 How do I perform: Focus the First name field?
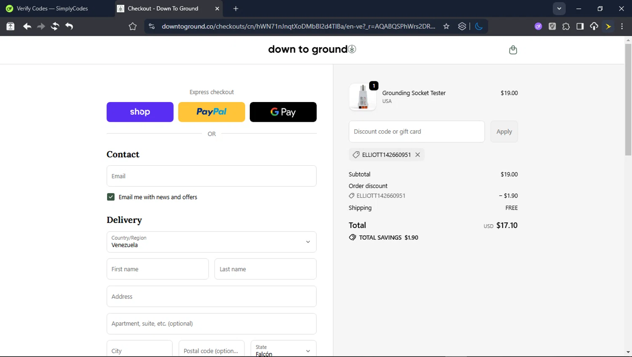158,269
